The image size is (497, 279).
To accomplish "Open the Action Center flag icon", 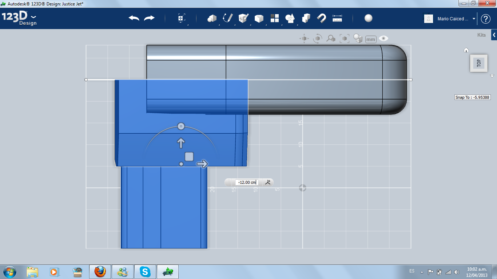I will coord(430,272).
